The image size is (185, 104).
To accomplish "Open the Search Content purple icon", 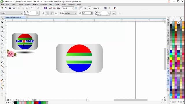I will click(45, 8).
